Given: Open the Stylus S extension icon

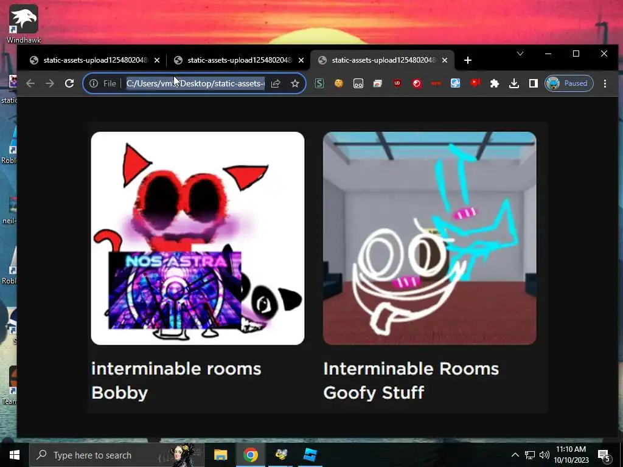Looking at the screenshot, I should pos(319,83).
